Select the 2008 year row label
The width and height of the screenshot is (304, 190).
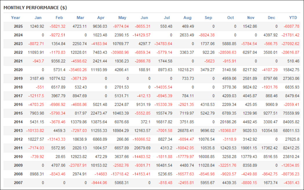pyautogui.click(x=18, y=174)
